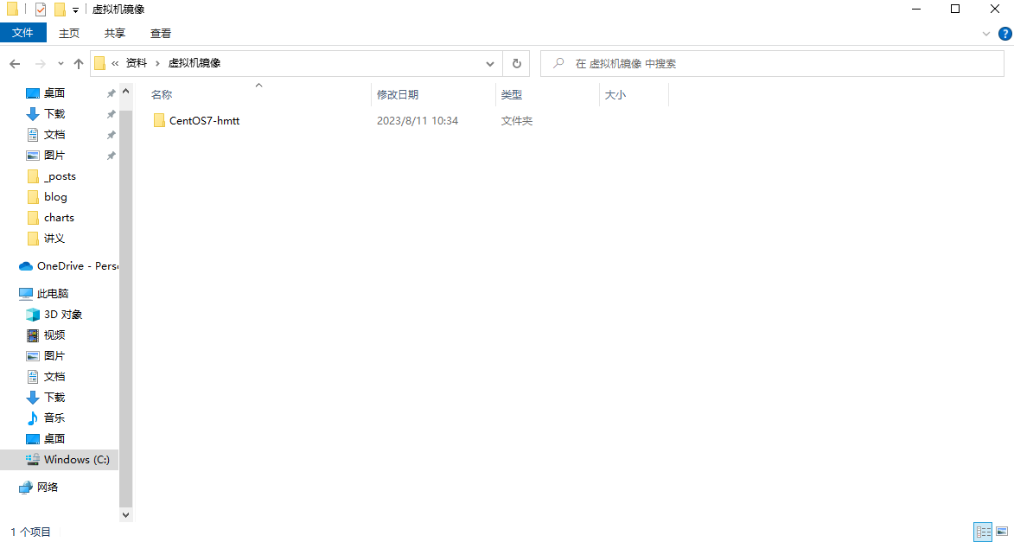
Task: Click the navigation pane scrollbar
Action: pos(125,259)
